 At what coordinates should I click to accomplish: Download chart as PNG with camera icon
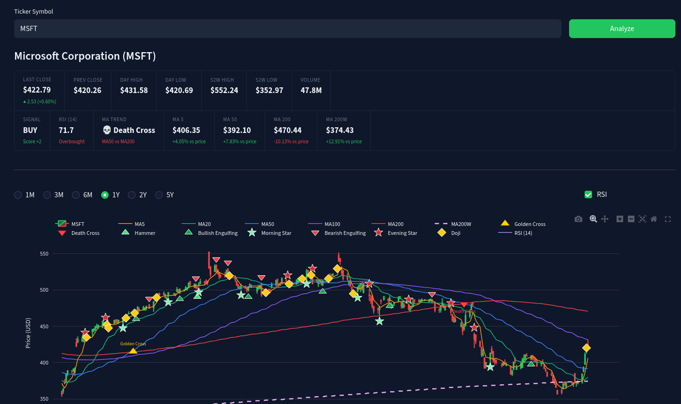click(578, 219)
